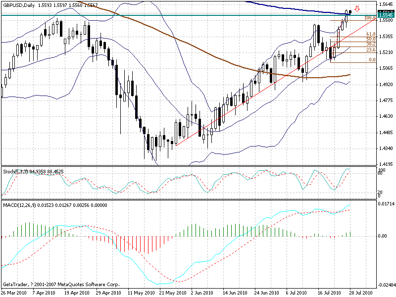Click the 1.4340 price axis value
The height and width of the screenshot is (297, 396).
pos(386,148)
